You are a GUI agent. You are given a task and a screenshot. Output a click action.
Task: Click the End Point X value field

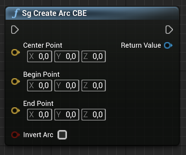[x=40, y=115]
